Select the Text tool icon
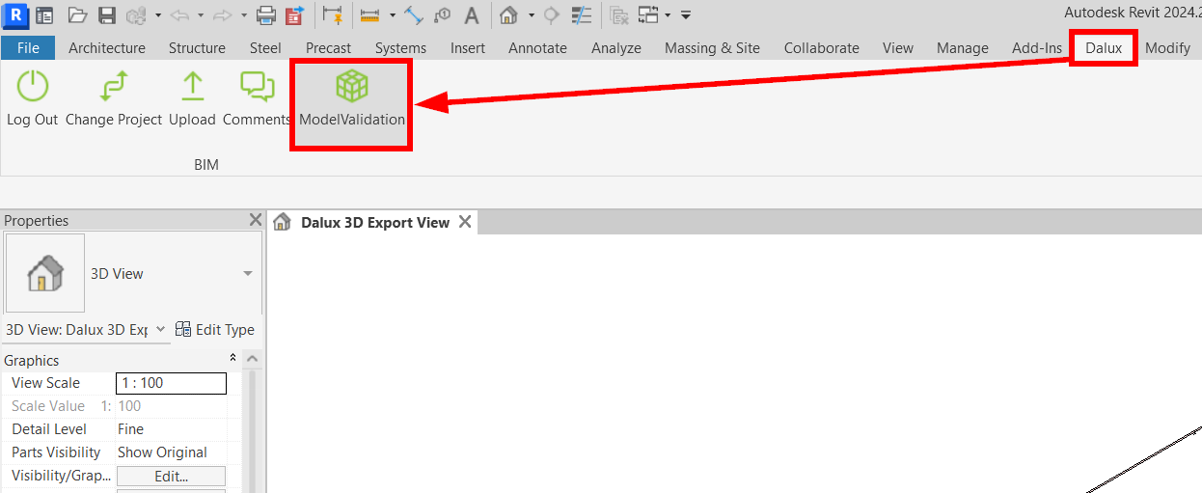The image size is (1202, 493). coord(471,15)
